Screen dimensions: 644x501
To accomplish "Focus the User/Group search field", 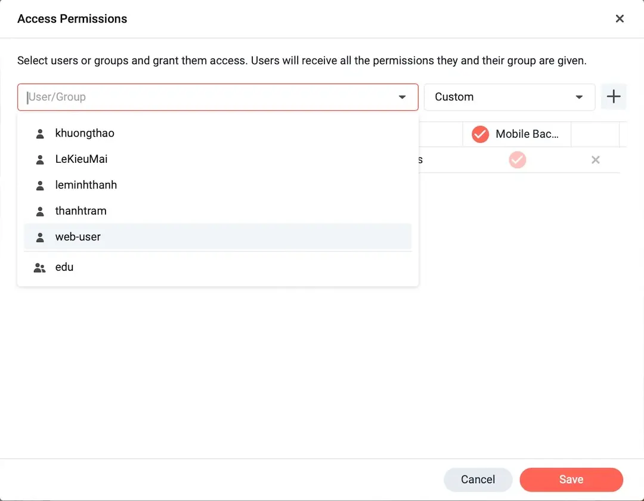I will [209, 97].
